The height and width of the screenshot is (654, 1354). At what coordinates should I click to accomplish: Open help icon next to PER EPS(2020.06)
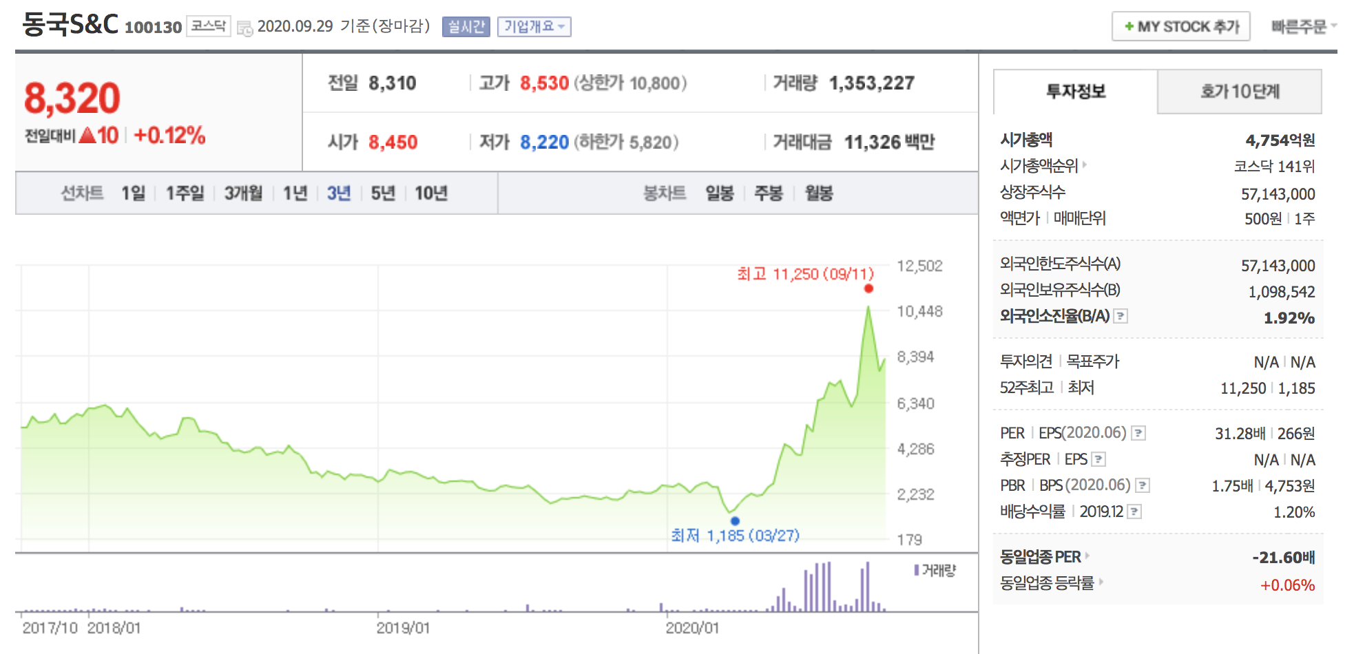coord(1138,433)
